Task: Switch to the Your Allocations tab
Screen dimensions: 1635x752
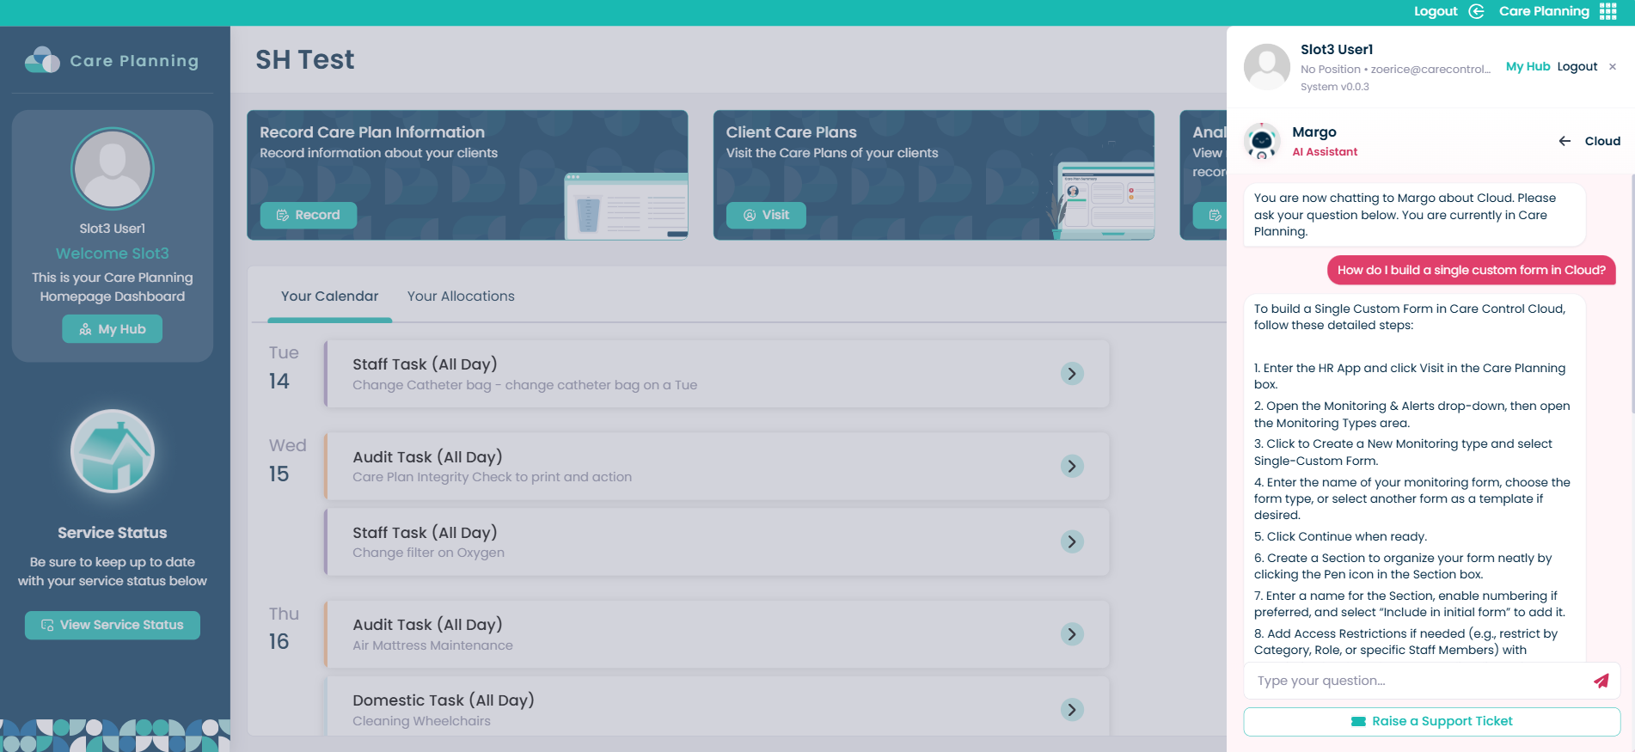Action: 461,297
